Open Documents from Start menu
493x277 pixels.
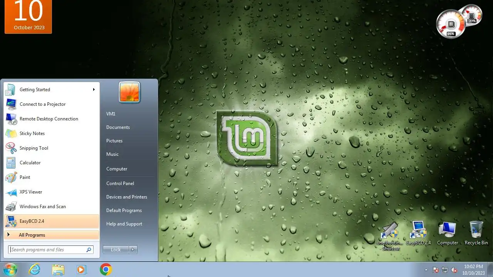click(118, 127)
